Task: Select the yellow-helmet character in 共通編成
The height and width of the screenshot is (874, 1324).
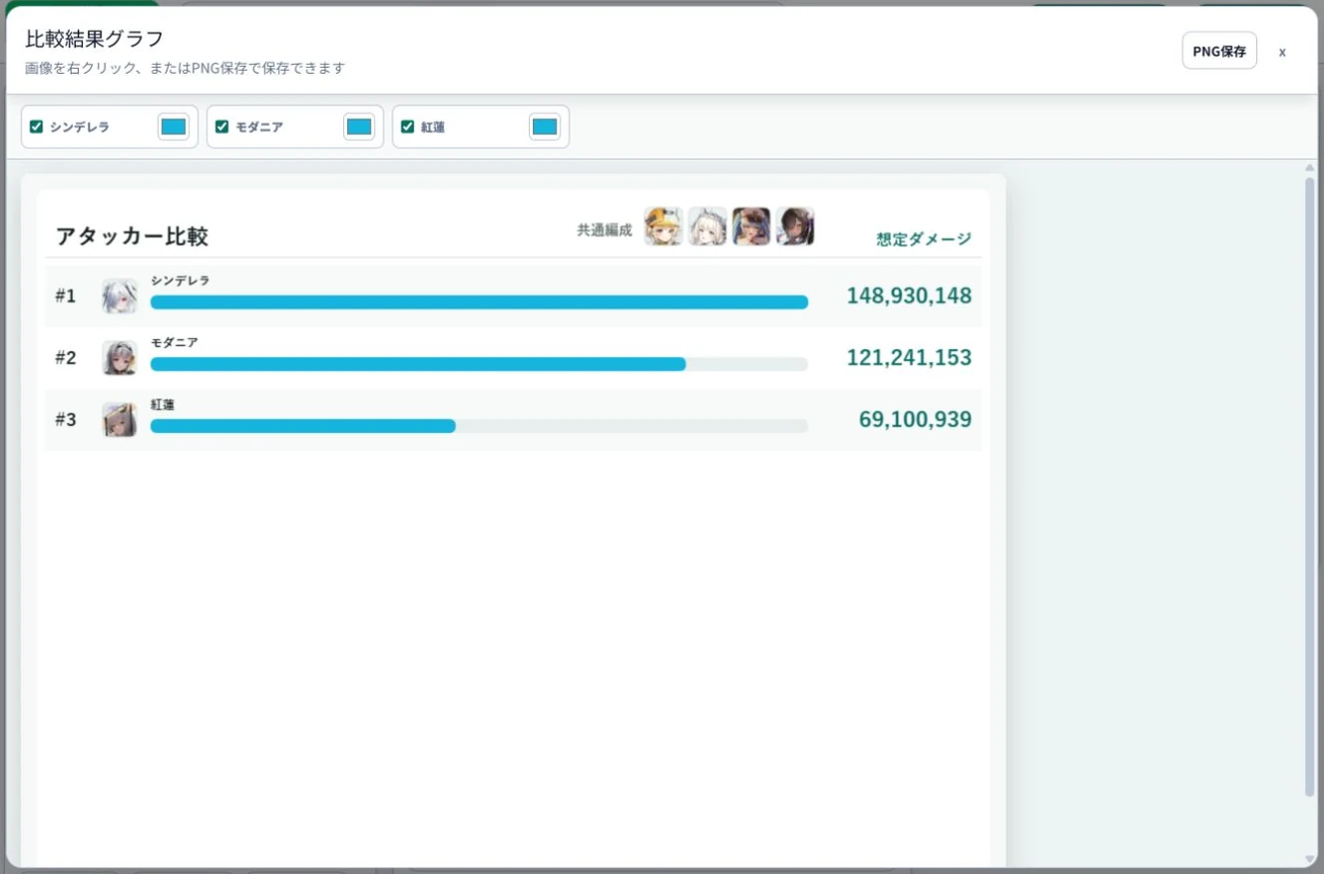Action: 663,226
